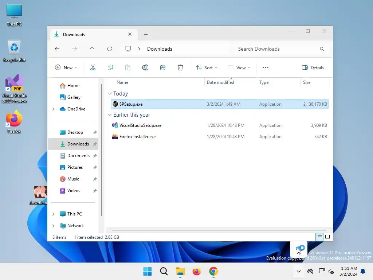This screenshot has height=280, width=373.
Task: Show hidden icons in system tray
Action: [x=299, y=271]
